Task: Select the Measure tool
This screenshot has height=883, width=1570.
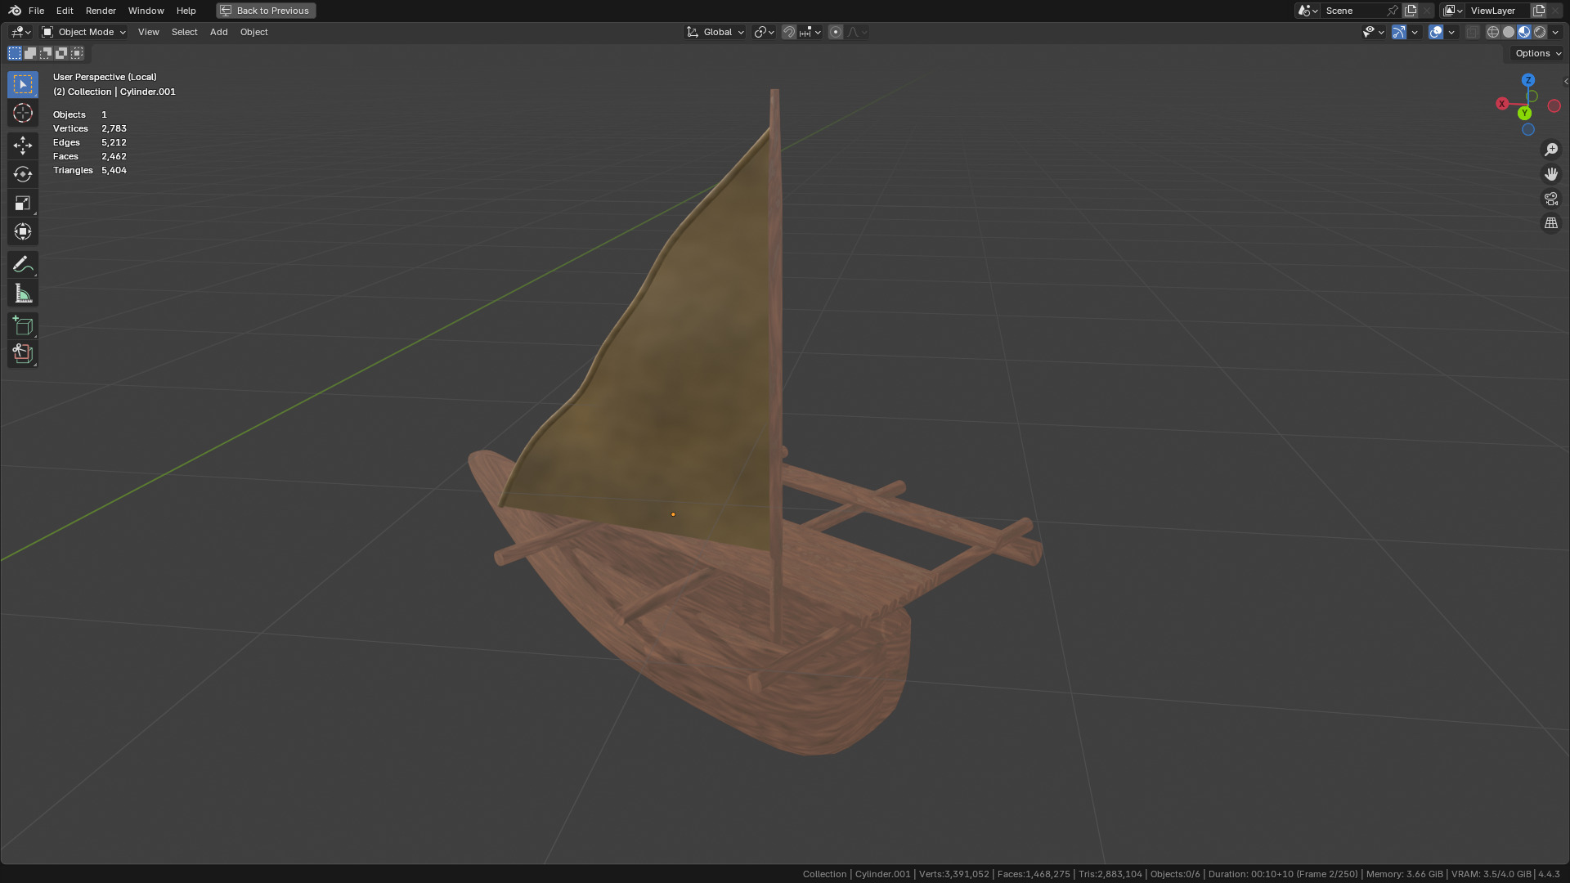Action: pyautogui.click(x=23, y=294)
